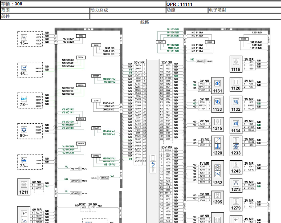Click the '线路' title
Viewport: 281px width, 223px height.
pos(145,22)
